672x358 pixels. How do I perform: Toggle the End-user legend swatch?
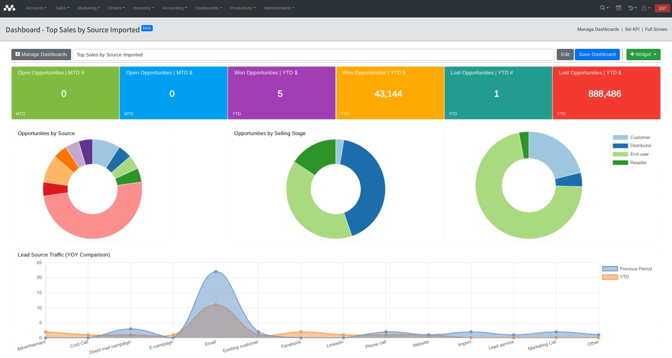pyautogui.click(x=620, y=154)
